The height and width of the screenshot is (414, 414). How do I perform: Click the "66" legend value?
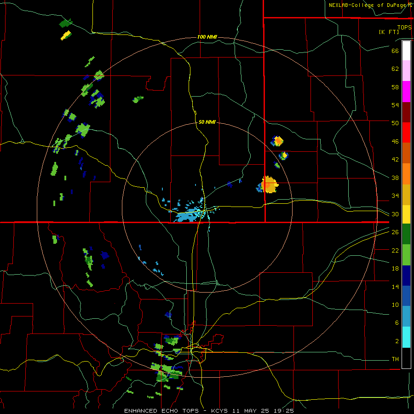pos(395,51)
